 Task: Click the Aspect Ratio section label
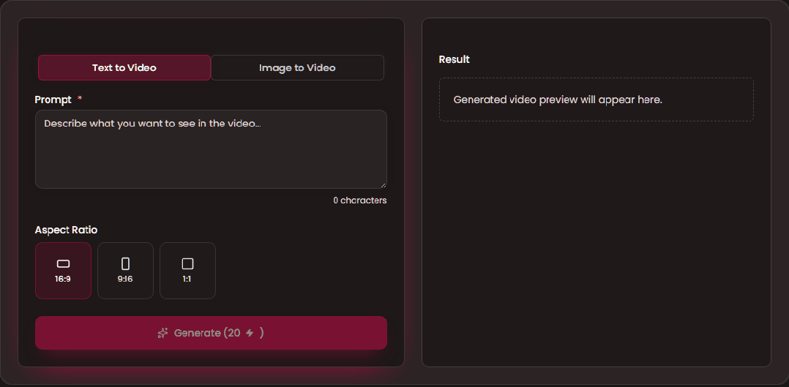tap(66, 230)
